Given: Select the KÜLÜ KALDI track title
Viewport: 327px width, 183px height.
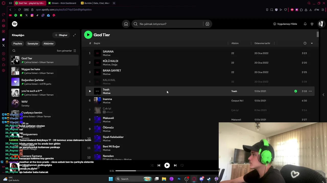Looking at the screenshot, I should pyautogui.click(x=110, y=61).
